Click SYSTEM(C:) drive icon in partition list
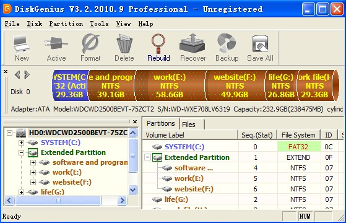Image resolution: width=346 pixels, height=223 pixels. pos(157,147)
